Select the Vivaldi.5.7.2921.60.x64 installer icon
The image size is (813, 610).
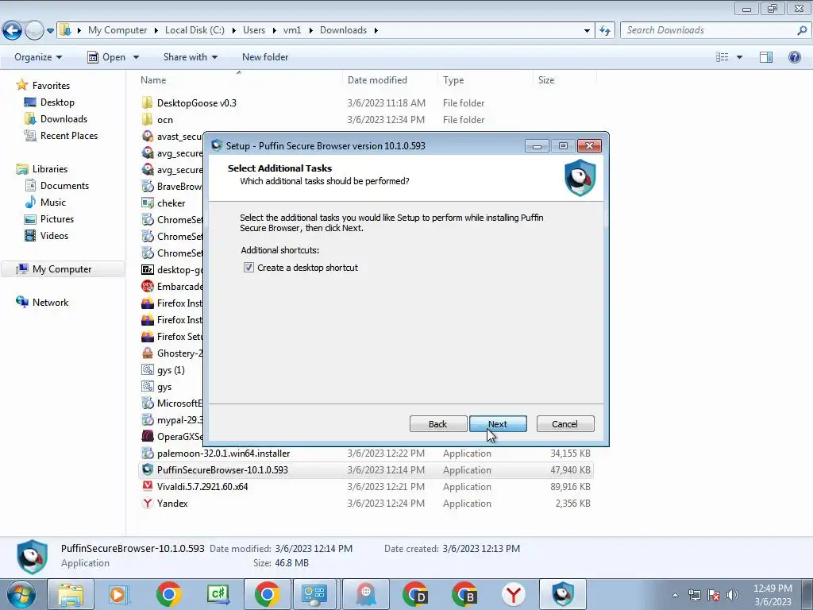pos(148,487)
